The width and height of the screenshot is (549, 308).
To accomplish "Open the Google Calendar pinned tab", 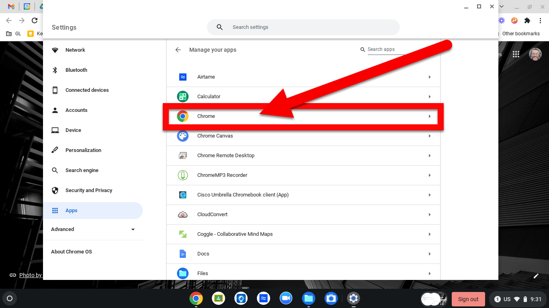I will [x=27, y=6].
